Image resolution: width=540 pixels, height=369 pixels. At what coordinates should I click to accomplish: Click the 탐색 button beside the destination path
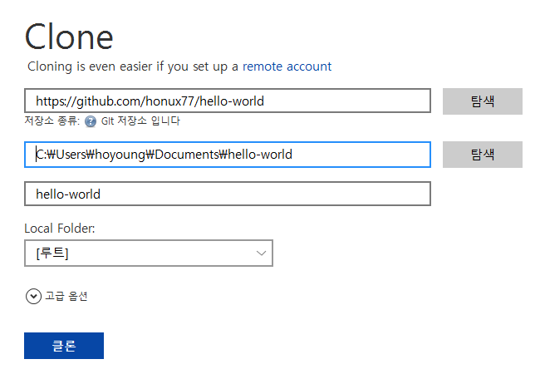coord(483,155)
